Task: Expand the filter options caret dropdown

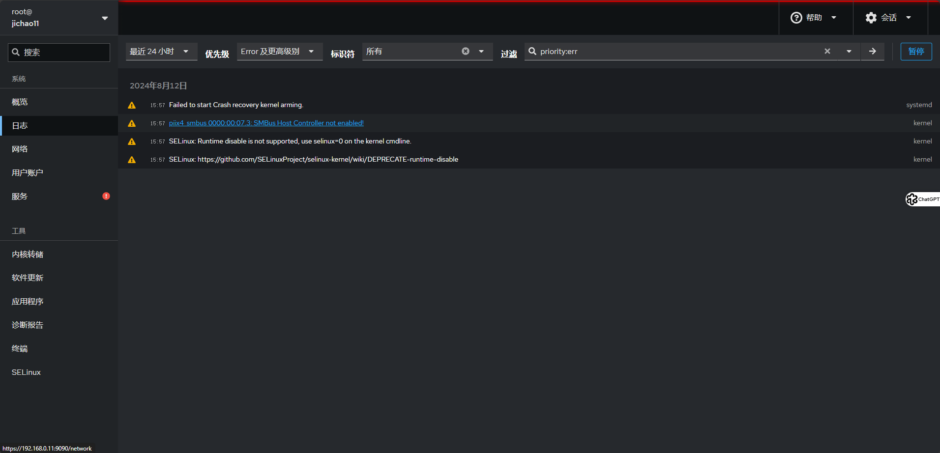Action: click(x=849, y=51)
